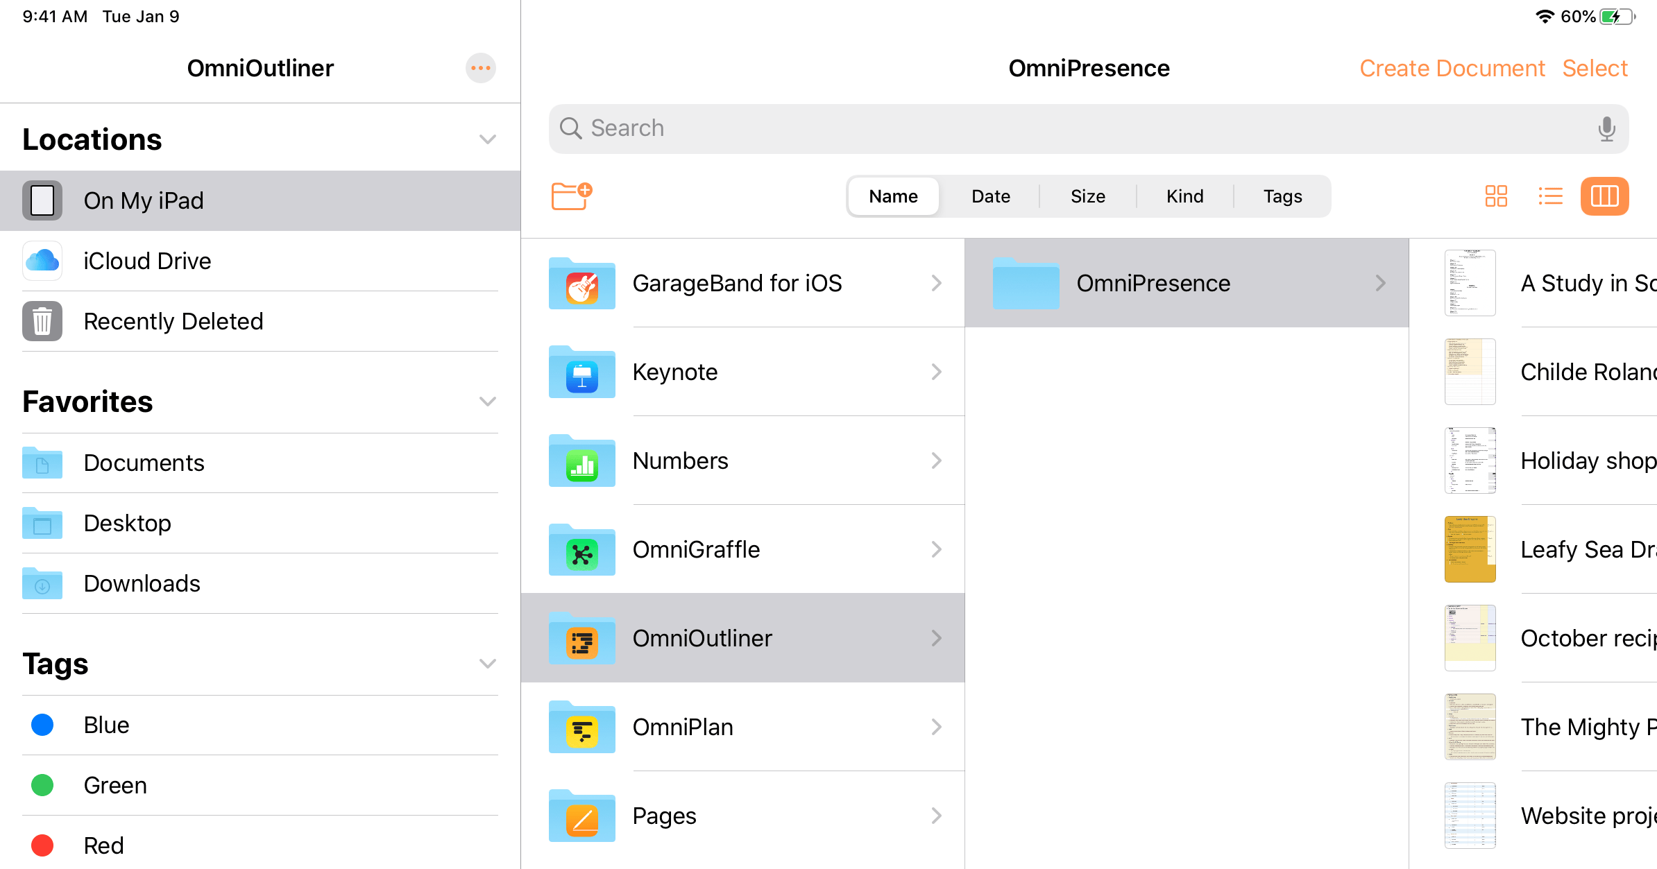Expand OmniOutliner row chevron
Viewport: 1657px width, 869px height.
pyautogui.click(x=936, y=638)
